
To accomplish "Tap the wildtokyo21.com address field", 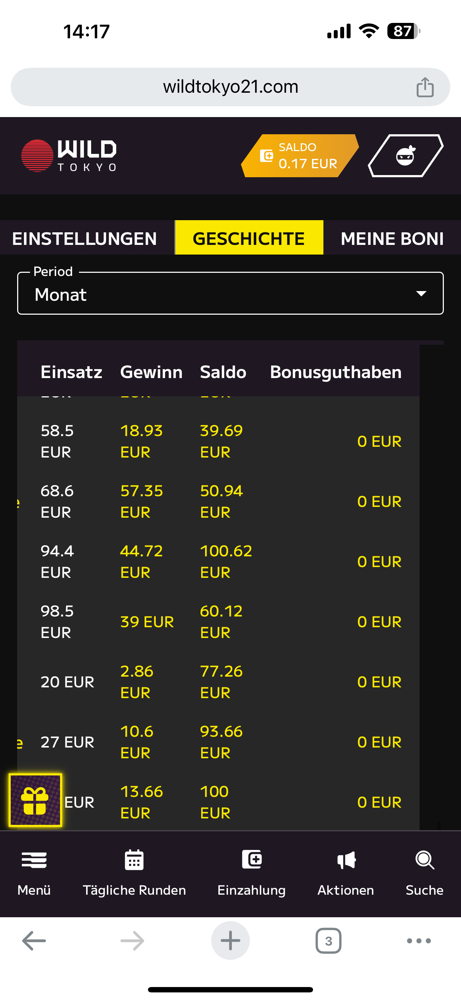I will point(230,87).
